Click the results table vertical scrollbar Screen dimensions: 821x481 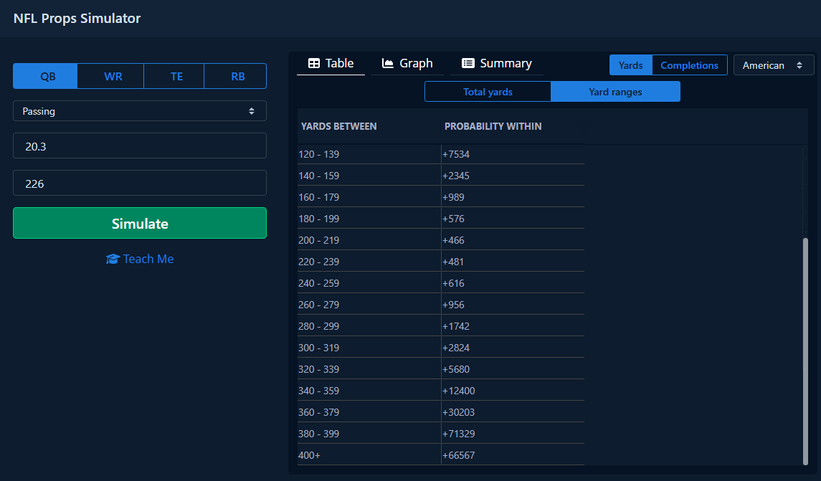(x=805, y=351)
